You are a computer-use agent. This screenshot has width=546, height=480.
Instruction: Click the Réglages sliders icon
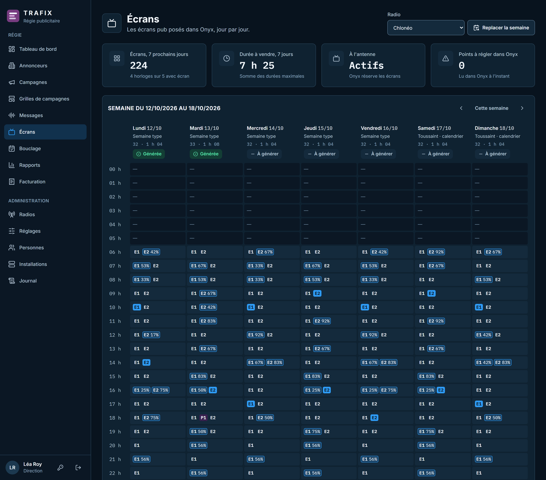click(x=12, y=231)
